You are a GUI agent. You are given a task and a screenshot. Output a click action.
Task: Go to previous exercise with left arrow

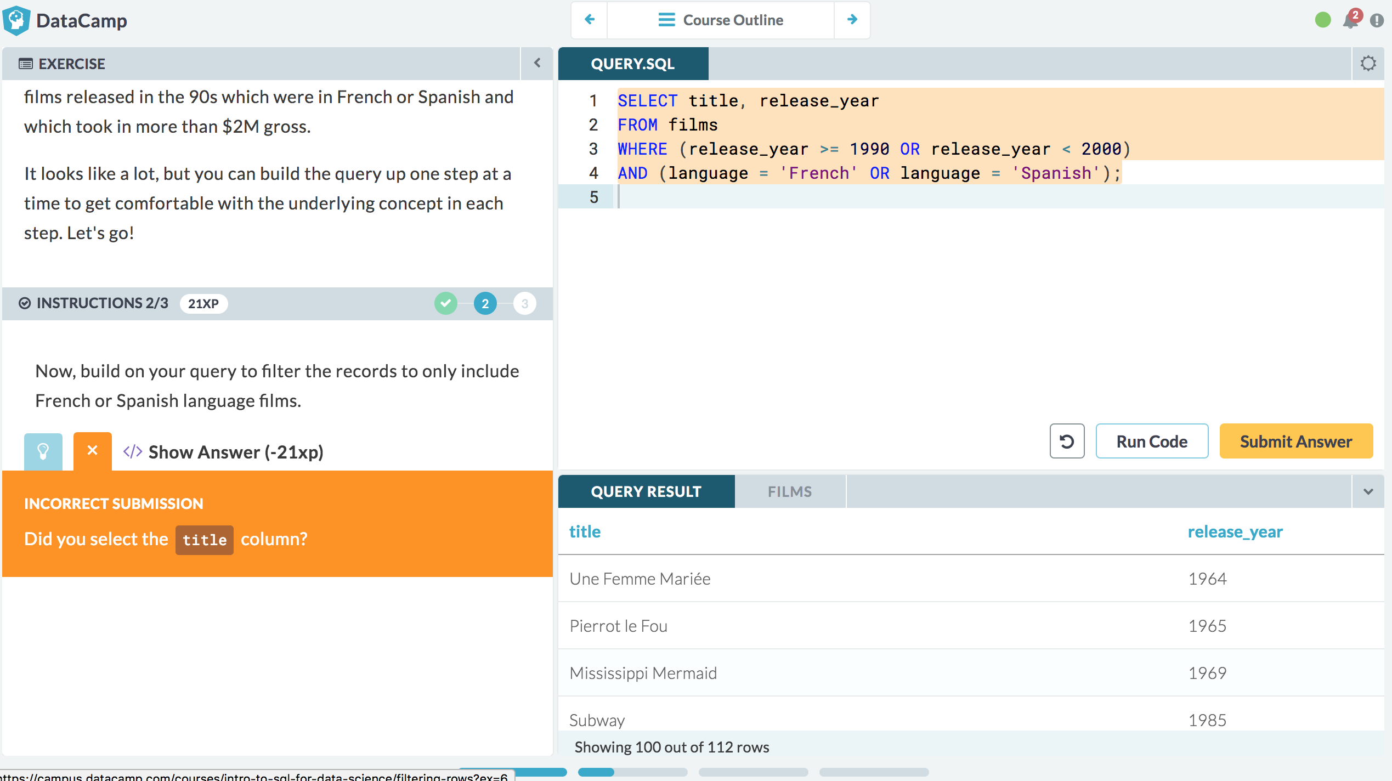(x=590, y=20)
